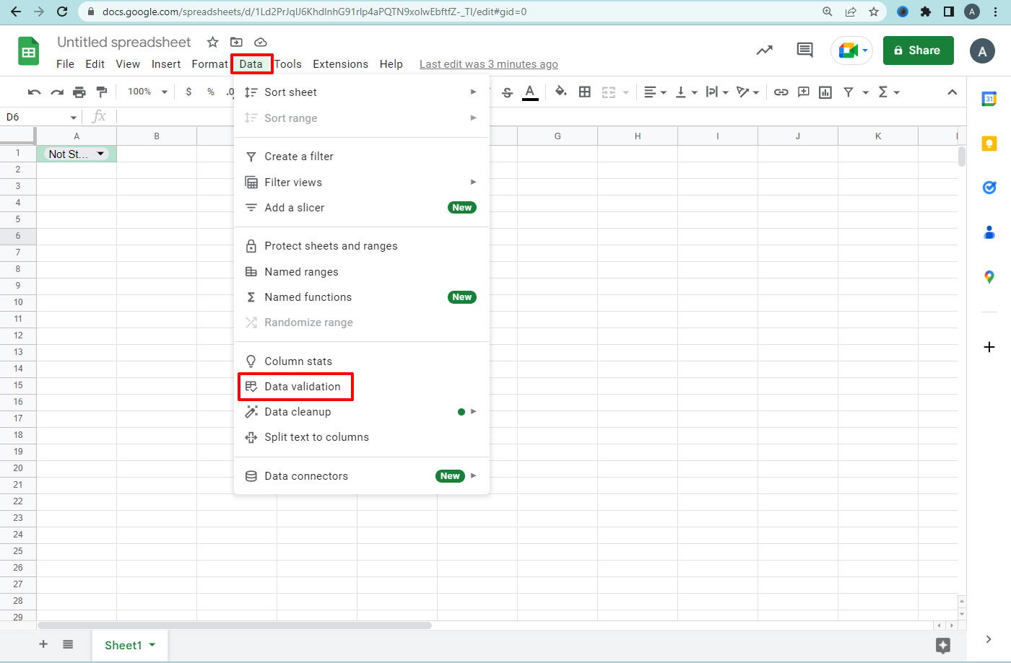Apply percent format icon

click(x=211, y=92)
